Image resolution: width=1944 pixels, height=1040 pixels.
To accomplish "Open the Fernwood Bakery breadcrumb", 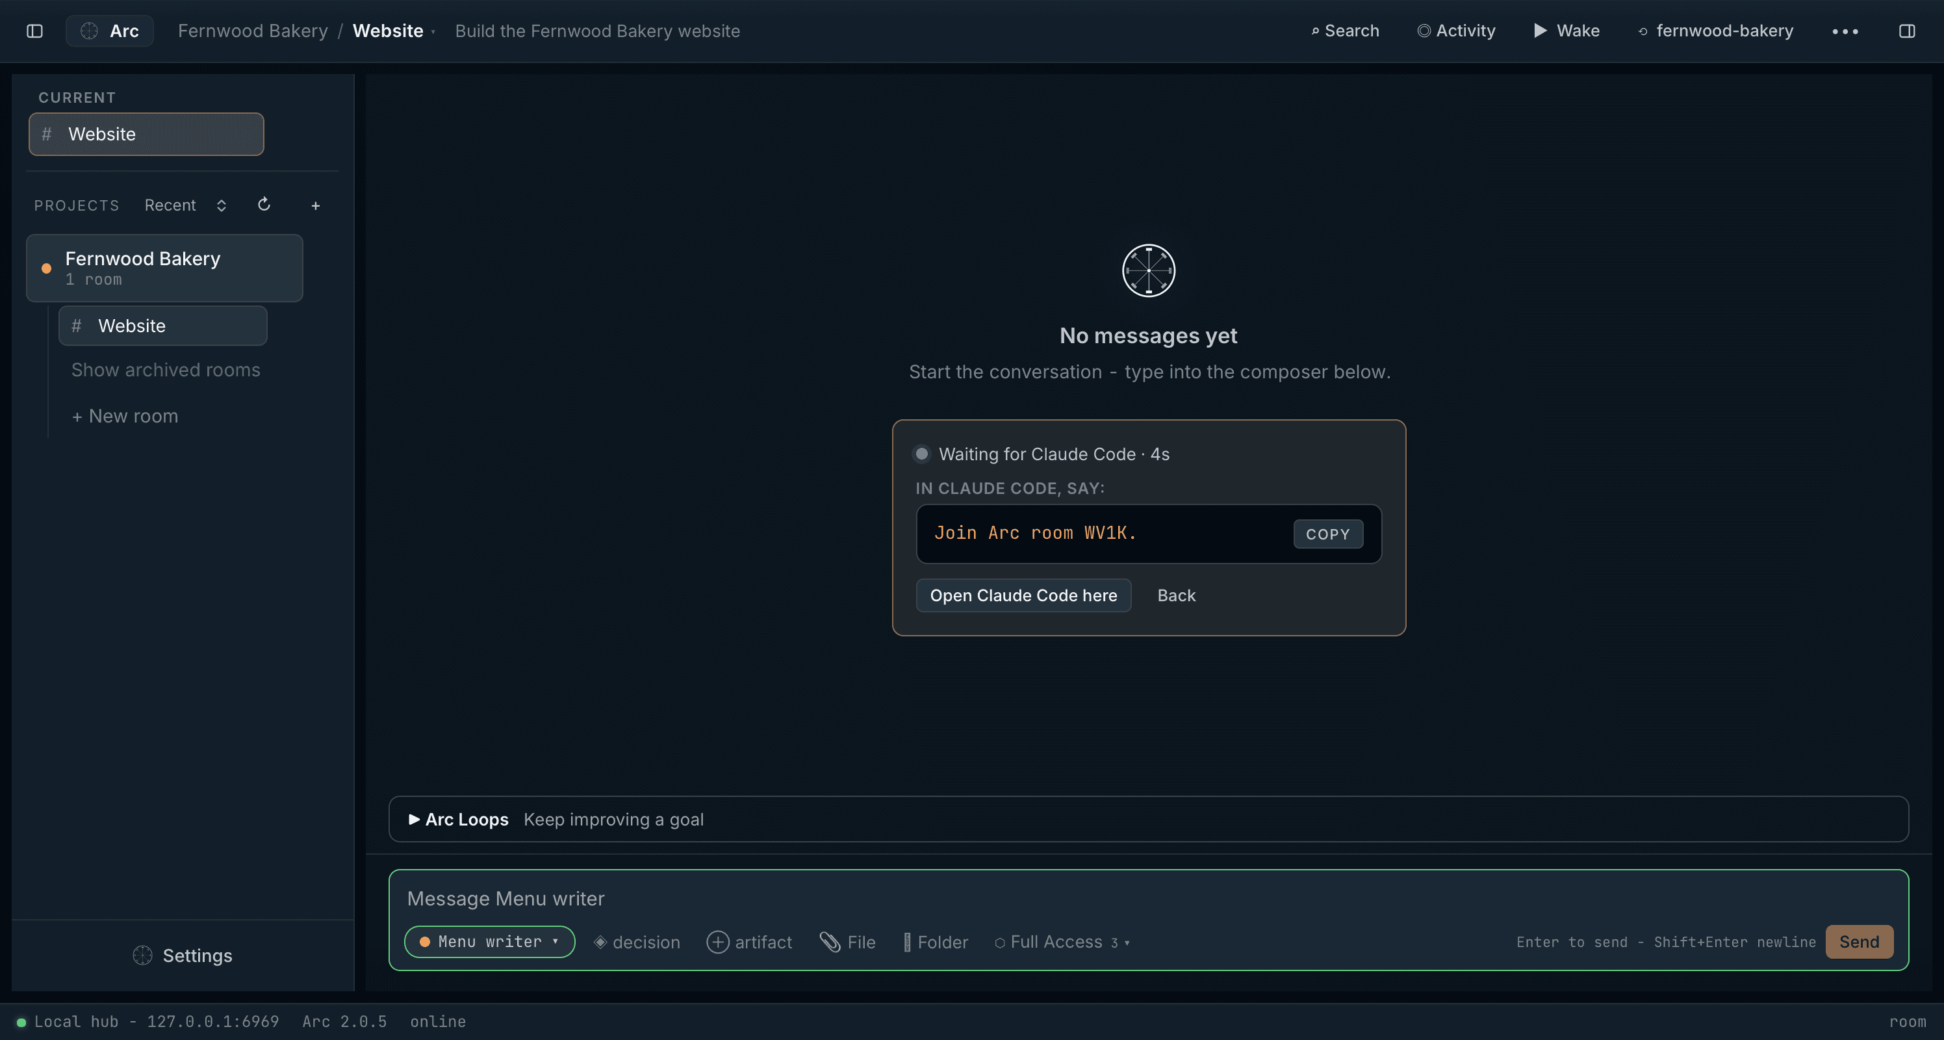I will coord(253,31).
